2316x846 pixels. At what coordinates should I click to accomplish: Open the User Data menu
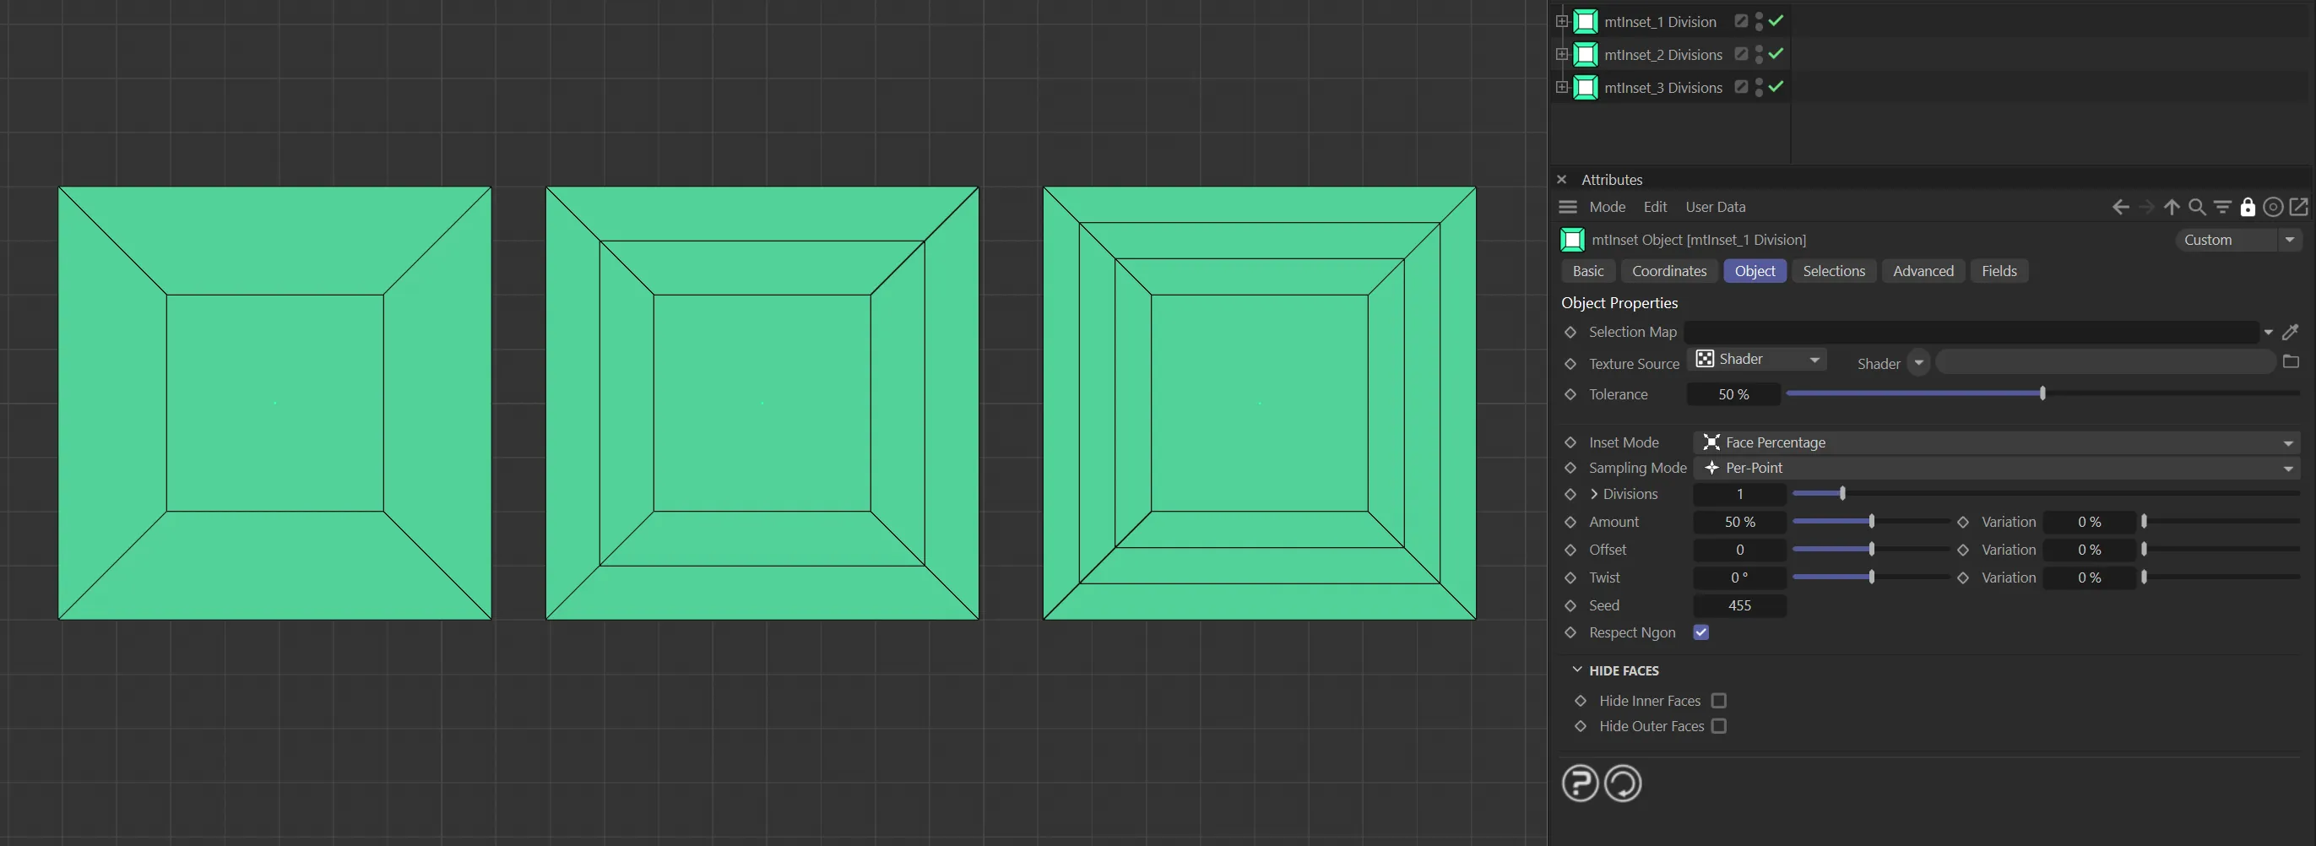(1715, 208)
